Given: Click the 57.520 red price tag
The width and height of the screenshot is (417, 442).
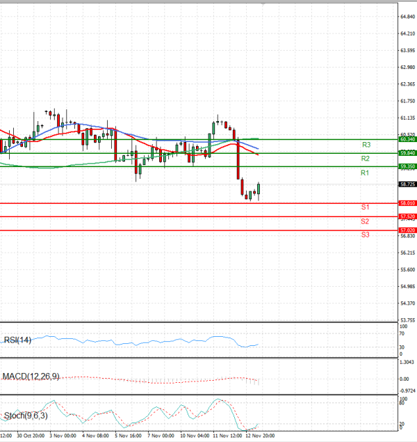Looking at the screenshot, I should pyautogui.click(x=407, y=216).
